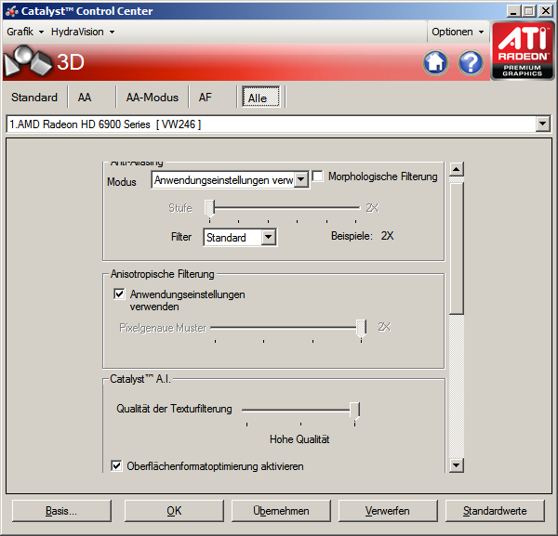The width and height of the screenshot is (558, 536).
Task: Select the Alle tab
Action: pyautogui.click(x=261, y=97)
